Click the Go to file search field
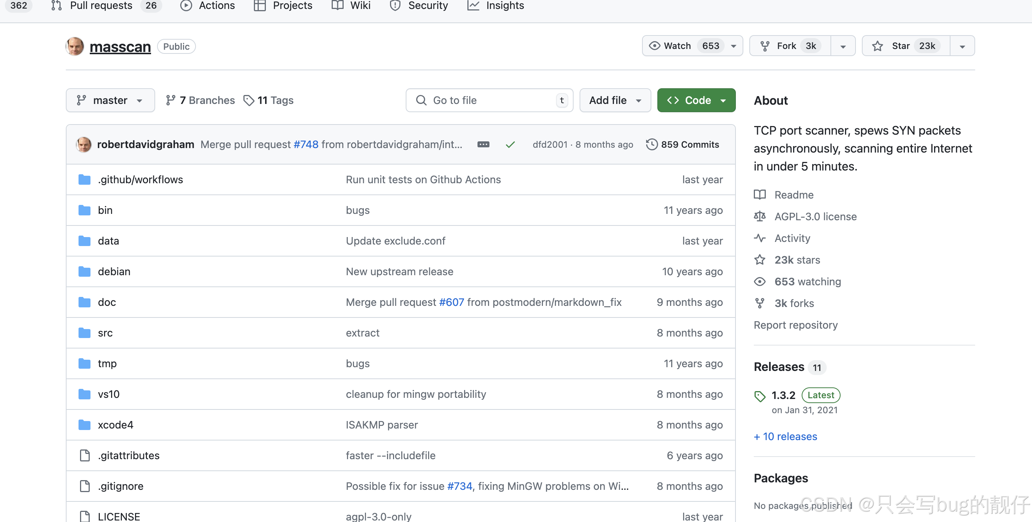 [x=489, y=100]
